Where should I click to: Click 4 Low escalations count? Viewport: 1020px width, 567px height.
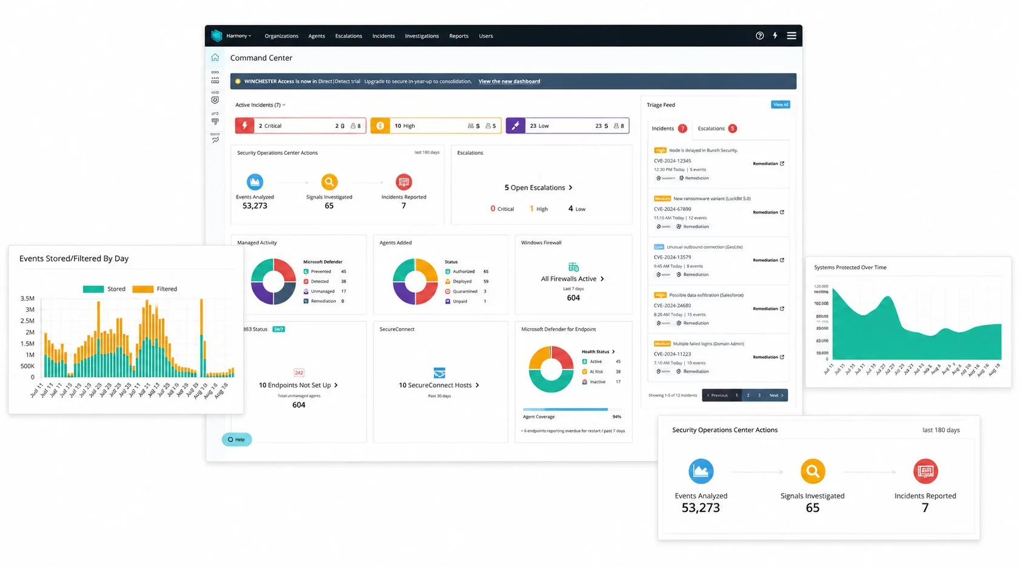pyautogui.click(x=577, y=209)
